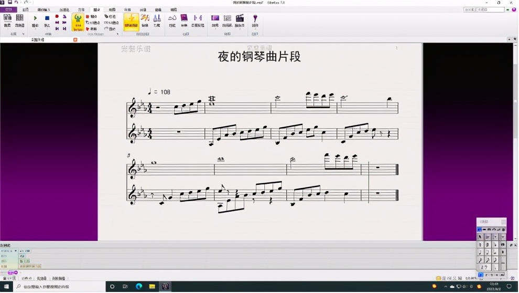This screenshot has height=293, width=519.
Task: Open Microsoft Edge from the taskbar
Action: point(139,286)
